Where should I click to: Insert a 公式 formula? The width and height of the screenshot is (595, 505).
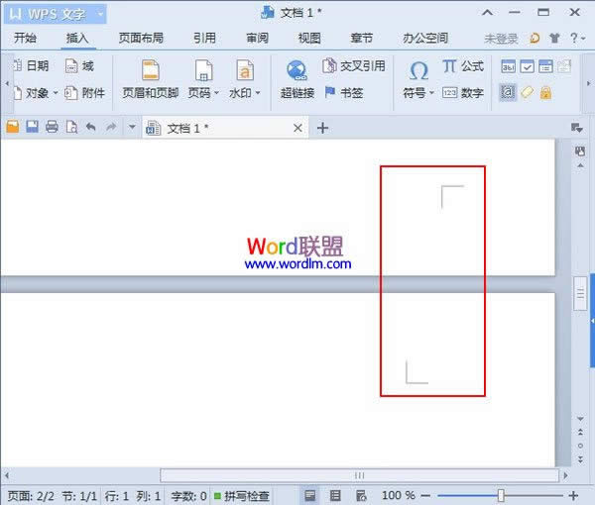click(463, 66)
